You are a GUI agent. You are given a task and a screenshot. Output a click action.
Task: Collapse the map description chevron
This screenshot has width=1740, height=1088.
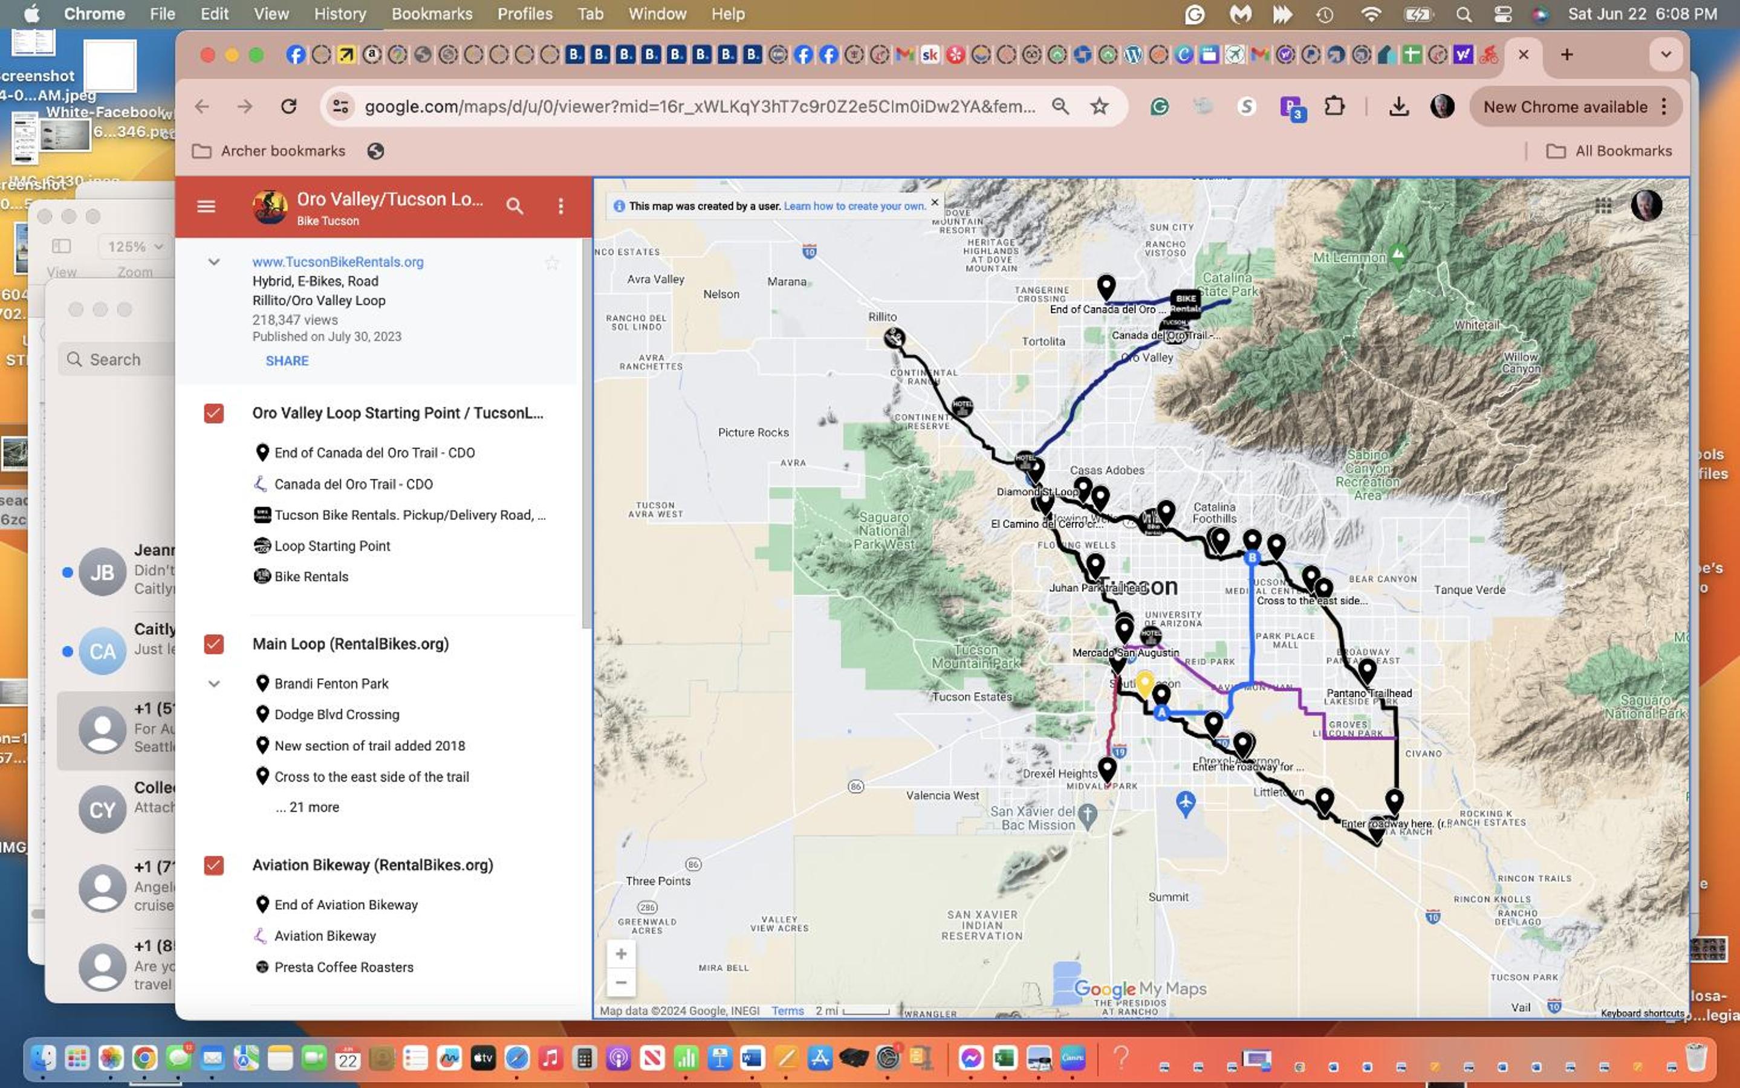click(214, 262)
